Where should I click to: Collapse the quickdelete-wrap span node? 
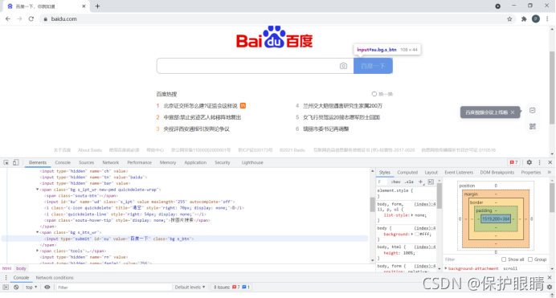coord(38,190)
